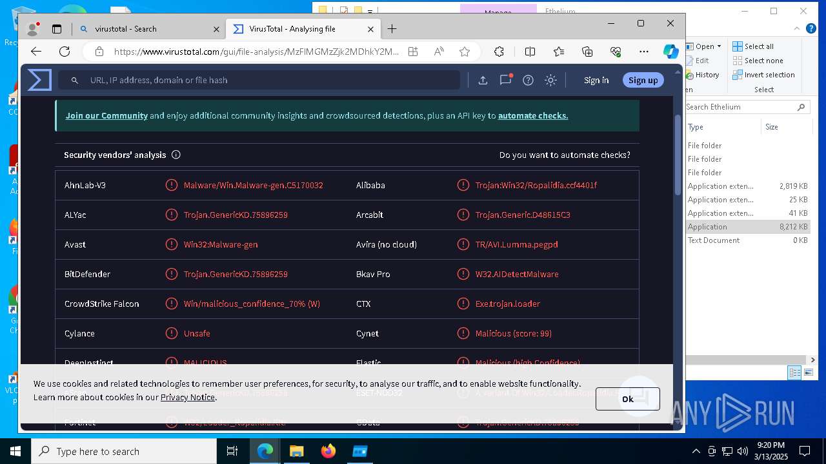The height and width of the screenshot is (464, 826).
Task: Open the Privacy Notice link
Action: 188,397
